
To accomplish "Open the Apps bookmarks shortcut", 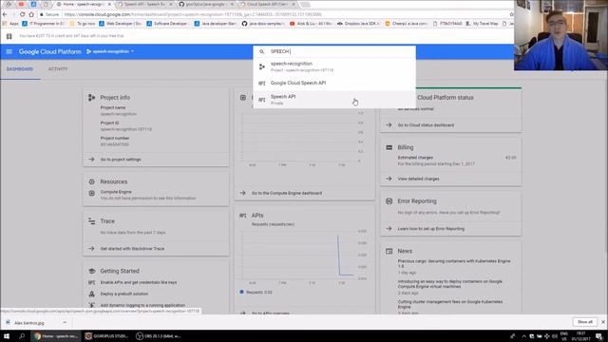I will point(10,24).
